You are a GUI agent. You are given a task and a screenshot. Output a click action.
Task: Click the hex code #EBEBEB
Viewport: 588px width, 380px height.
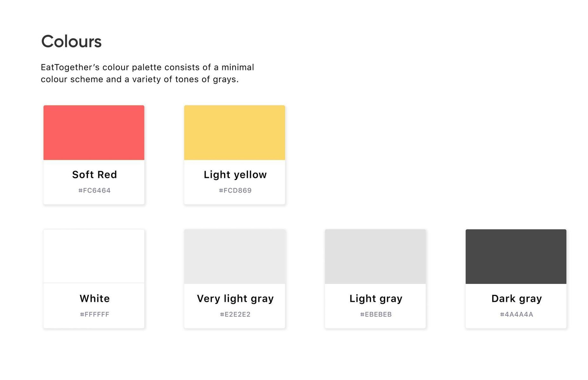point(376,314)
